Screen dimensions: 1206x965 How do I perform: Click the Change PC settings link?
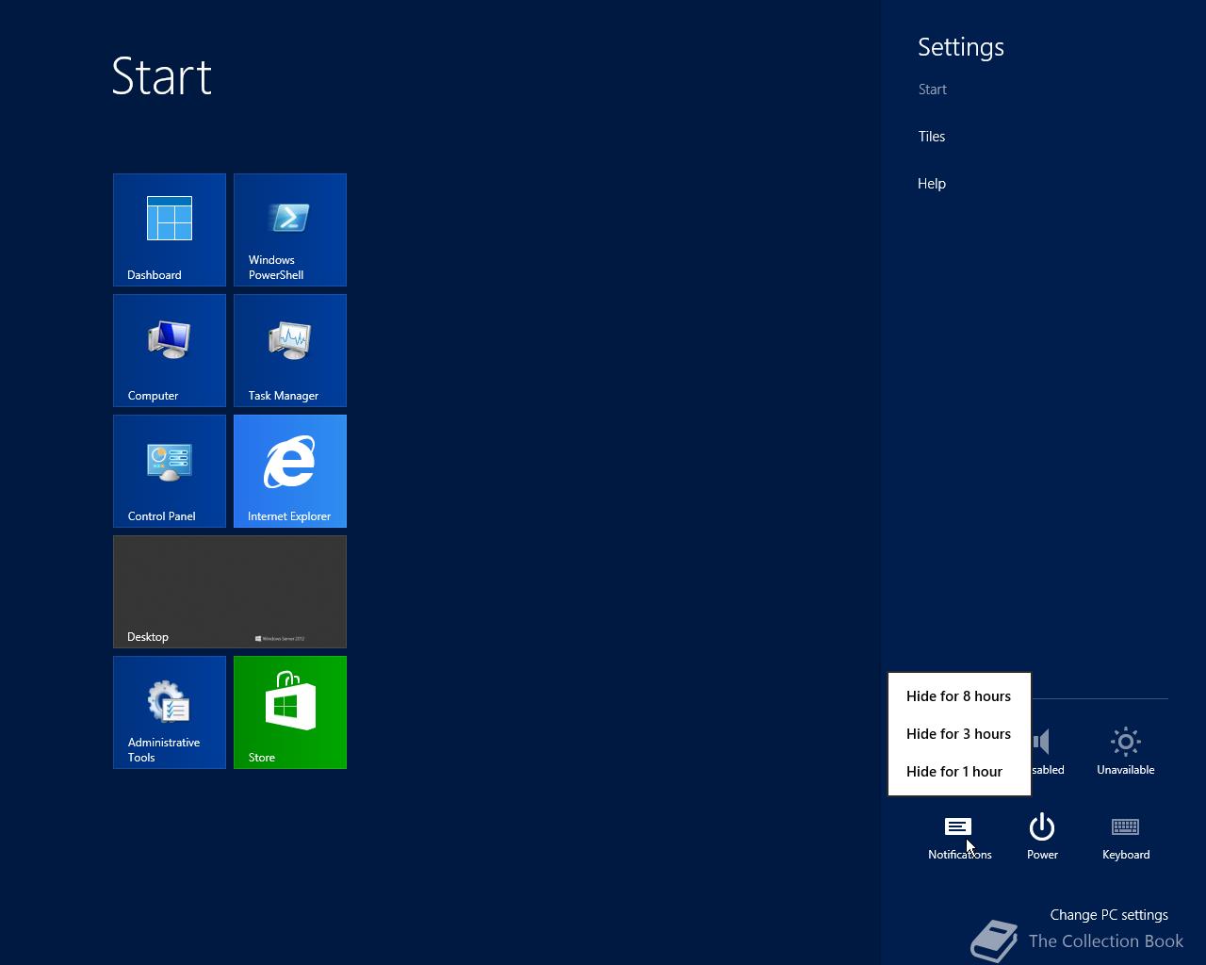tap(1109, 915)
